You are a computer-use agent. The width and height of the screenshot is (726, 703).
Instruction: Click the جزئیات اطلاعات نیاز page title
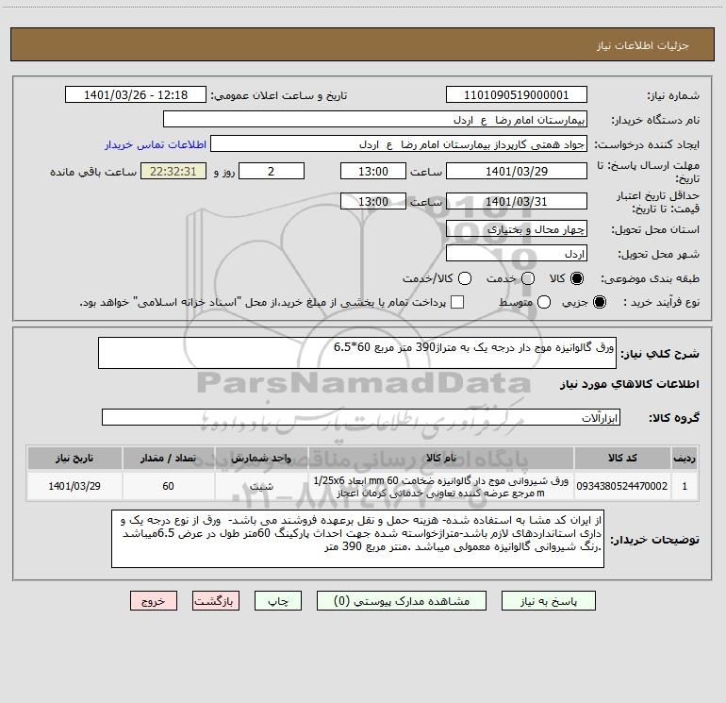pos(643,45)
